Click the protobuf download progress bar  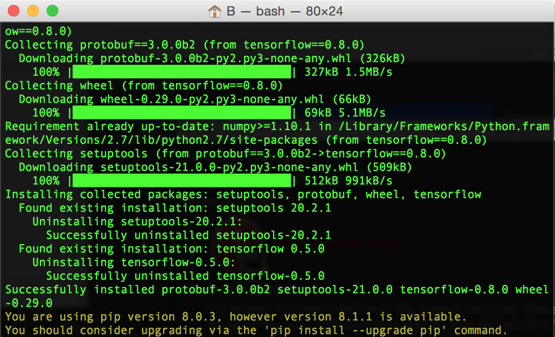point(182,72)
